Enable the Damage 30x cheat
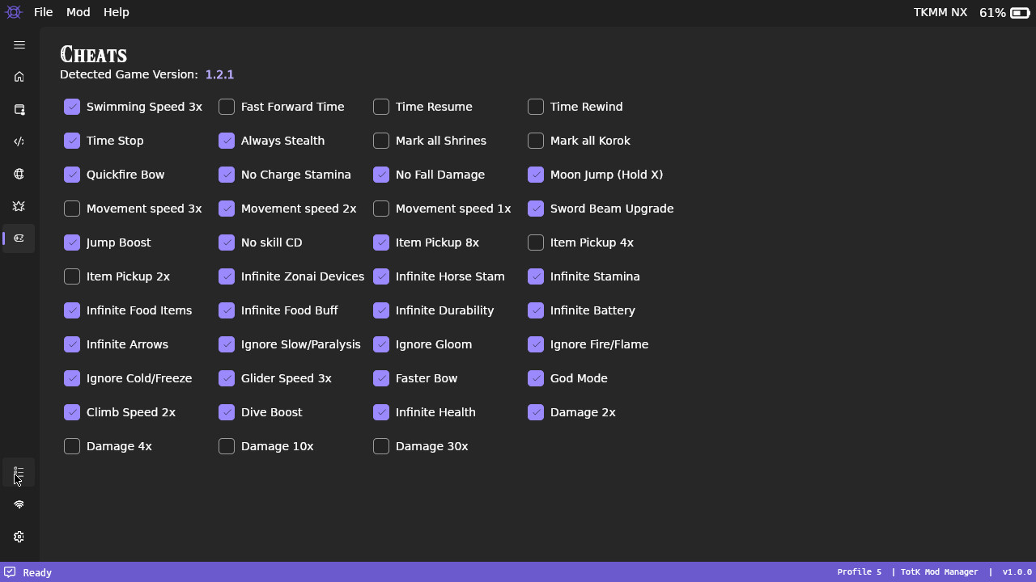 point(380,446)
